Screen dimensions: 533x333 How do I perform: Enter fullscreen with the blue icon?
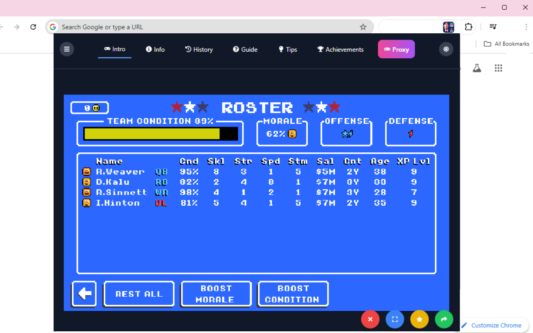tap(395, 319)
